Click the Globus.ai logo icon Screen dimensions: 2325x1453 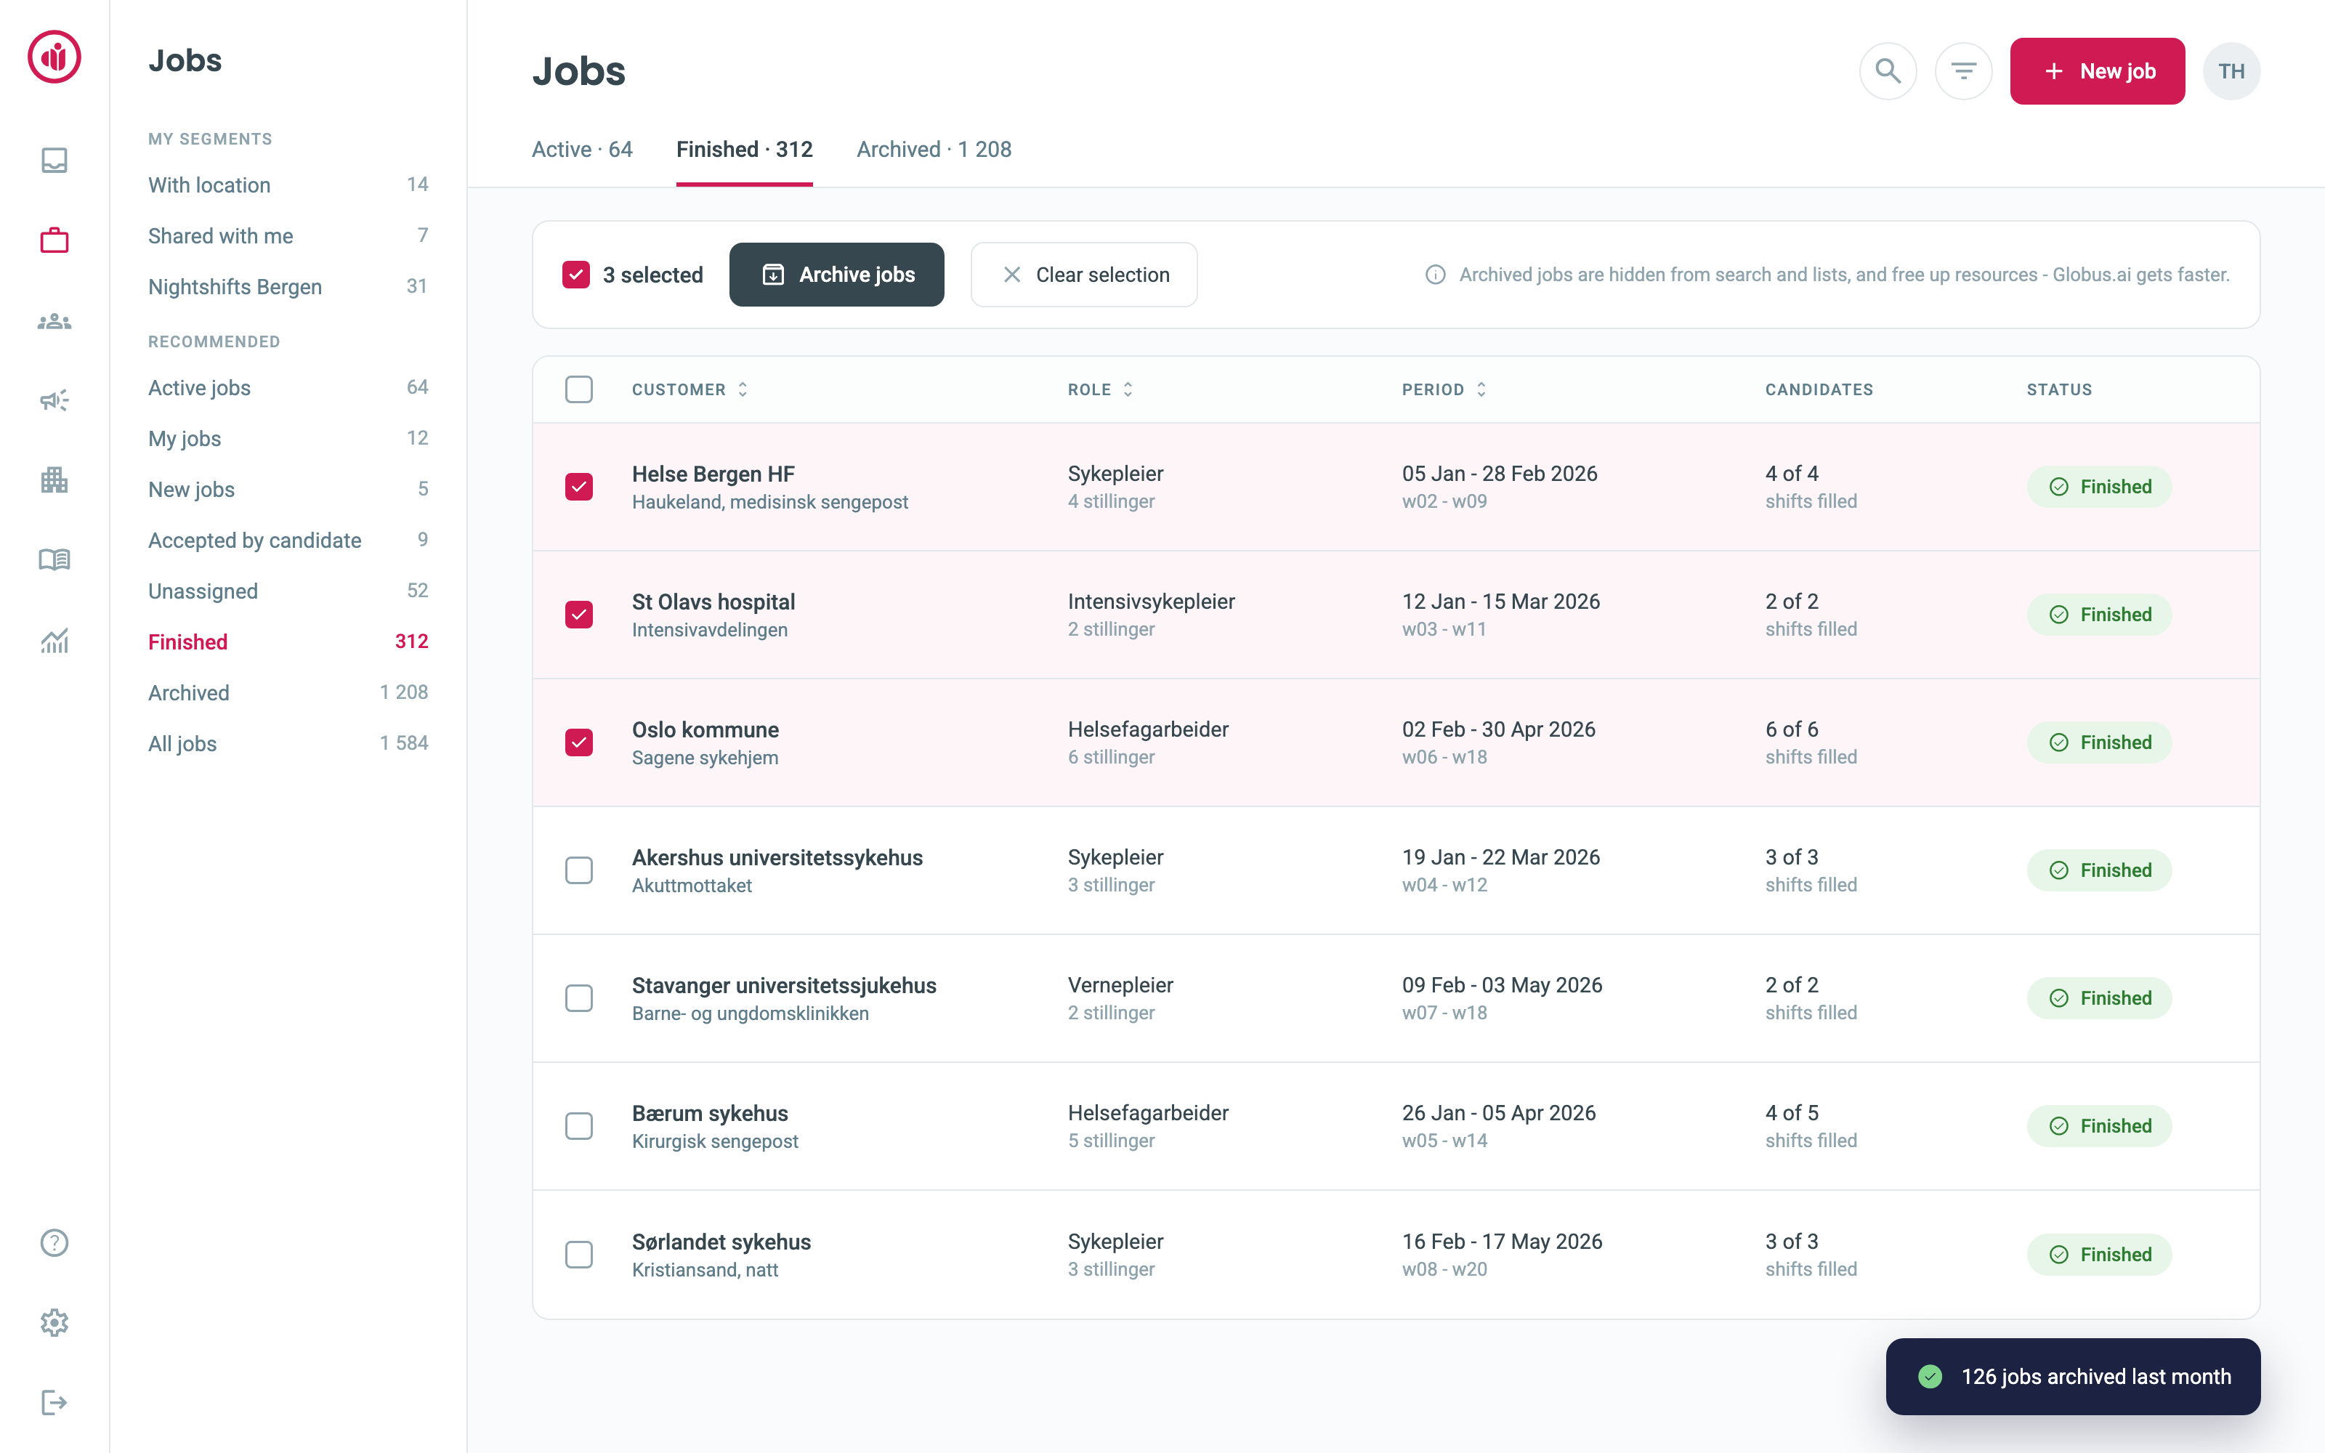(54, 57)
